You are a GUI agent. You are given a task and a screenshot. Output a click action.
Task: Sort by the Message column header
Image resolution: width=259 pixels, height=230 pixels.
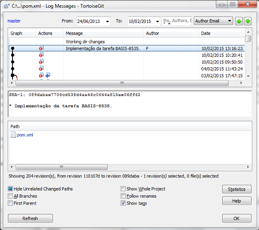point(103,33)
